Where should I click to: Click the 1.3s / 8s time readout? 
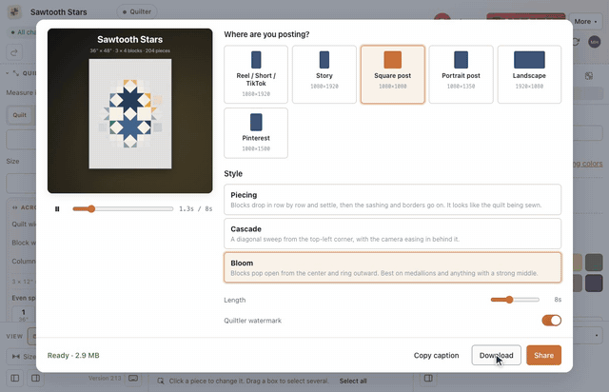coord(196,209)
